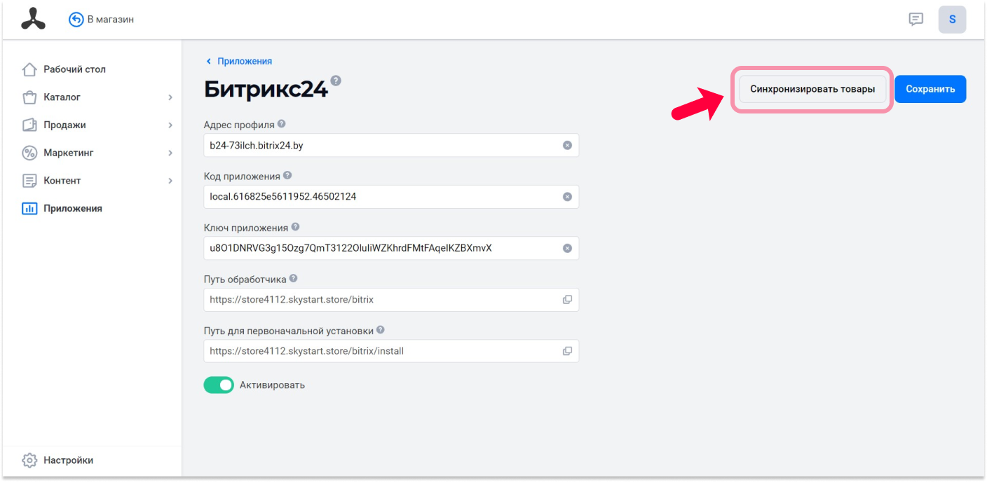Open the chat messages icon

coord(915,20)
